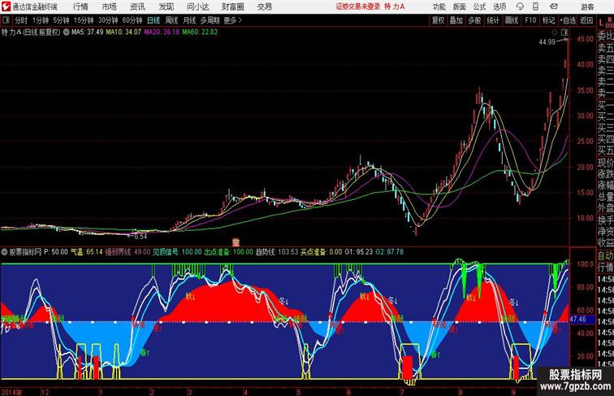Click the diamond icon above the price axis
Viewport: 614px width, 396px height.
(555, 33)
